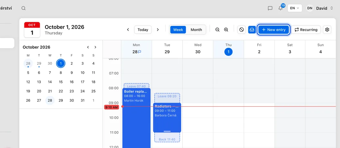Screen dimensions: 340x148
Task: Click the Sat 3 column header
Action: (x=290, y=49)
